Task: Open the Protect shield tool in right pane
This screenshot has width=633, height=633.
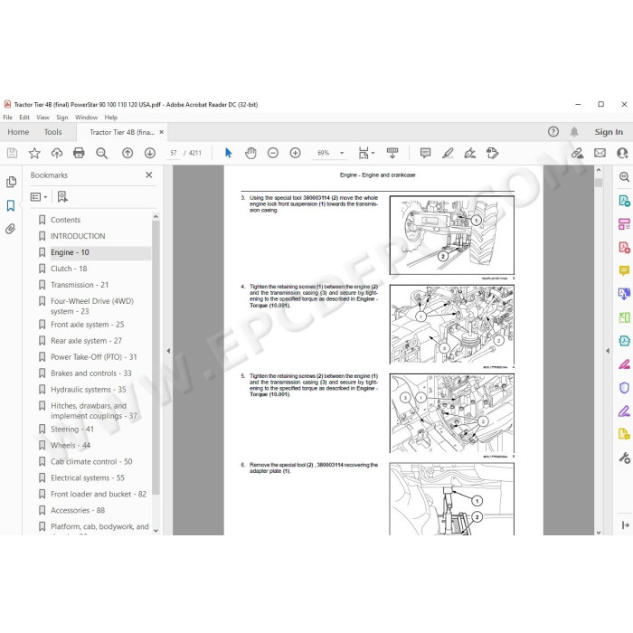Action: coord(624,388)
